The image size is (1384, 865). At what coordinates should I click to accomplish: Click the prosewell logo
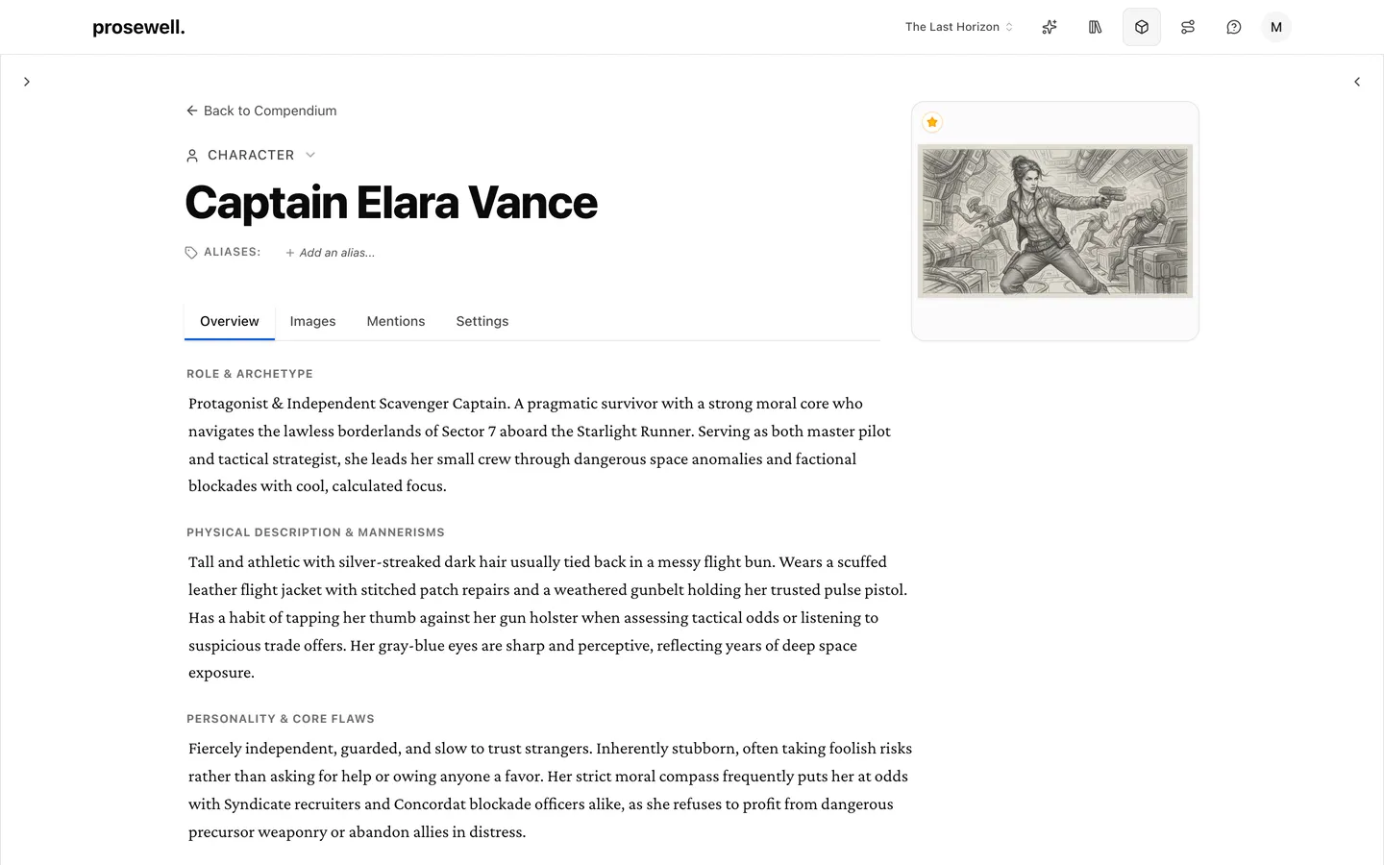138,27
